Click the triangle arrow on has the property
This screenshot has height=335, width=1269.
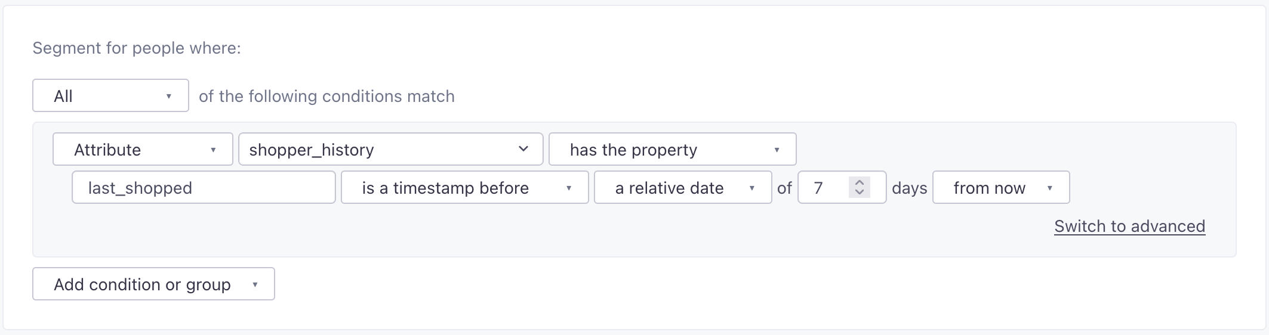click(777, 150)
